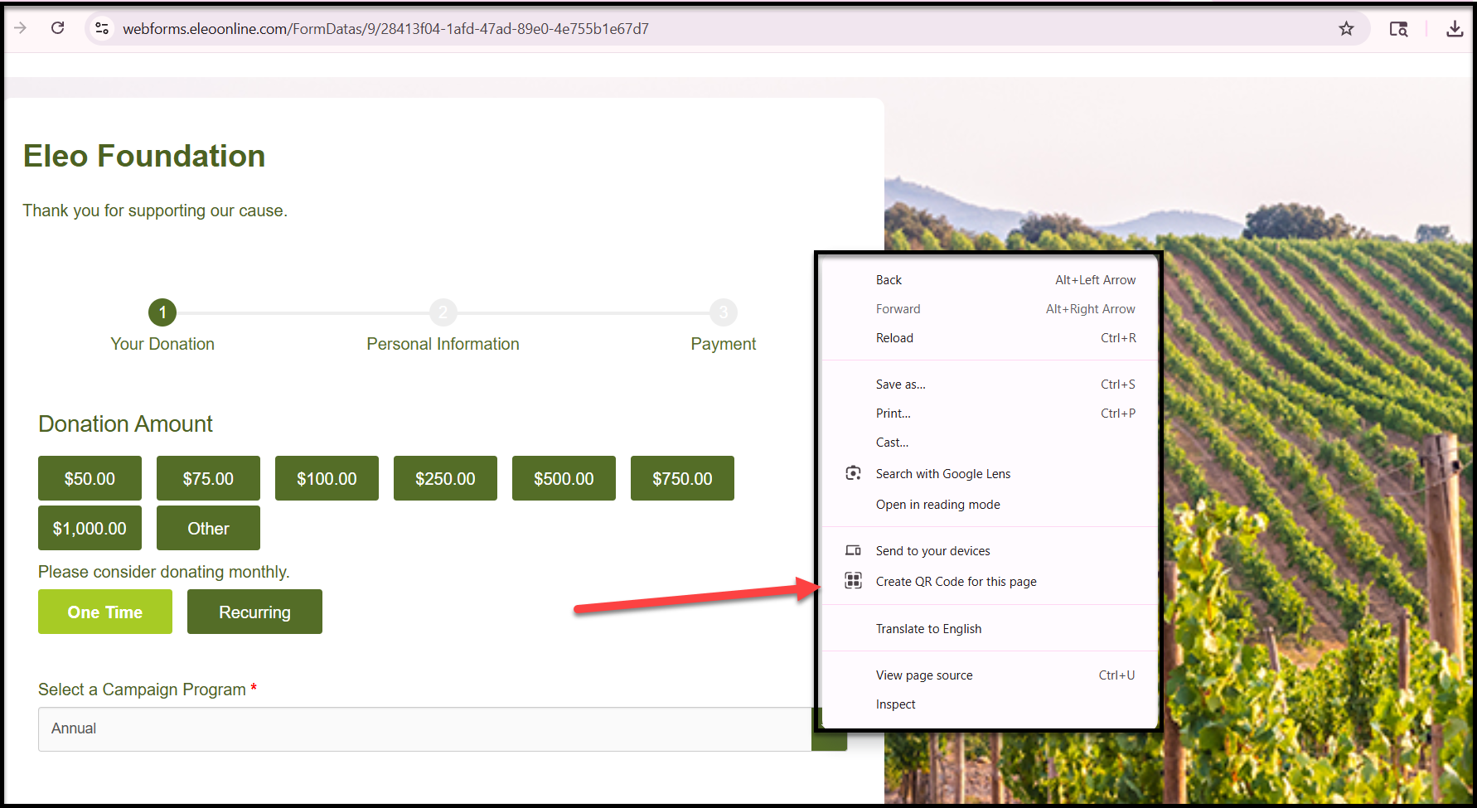Click step 3 Payment circle
1477x808 pixels.
point(724,312)
